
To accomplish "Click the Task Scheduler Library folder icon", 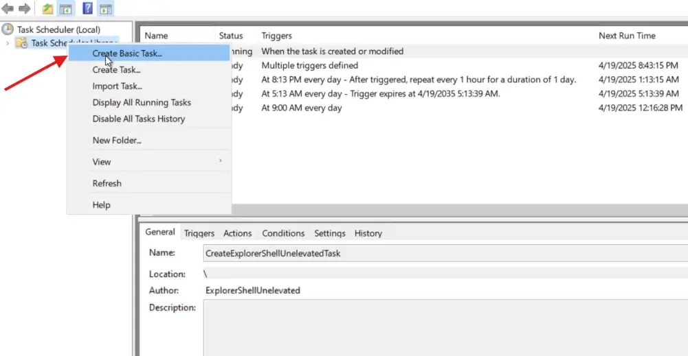I will (x=22, y=43).
